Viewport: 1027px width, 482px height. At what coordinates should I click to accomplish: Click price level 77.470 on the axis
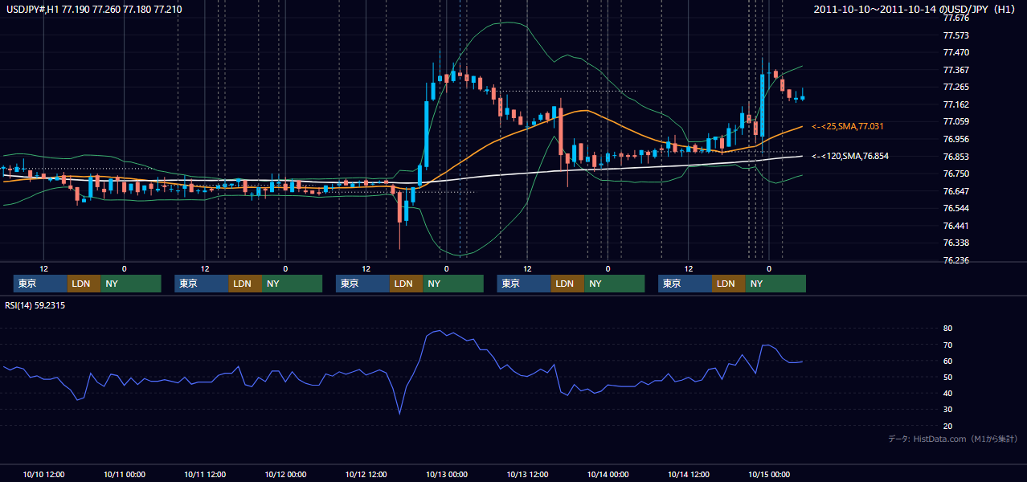click(x=956, y=52)
